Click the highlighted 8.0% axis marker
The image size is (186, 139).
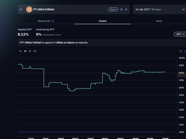182,73
